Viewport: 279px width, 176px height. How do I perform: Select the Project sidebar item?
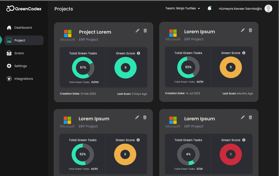pyautogui.click(x=20, y=40)
